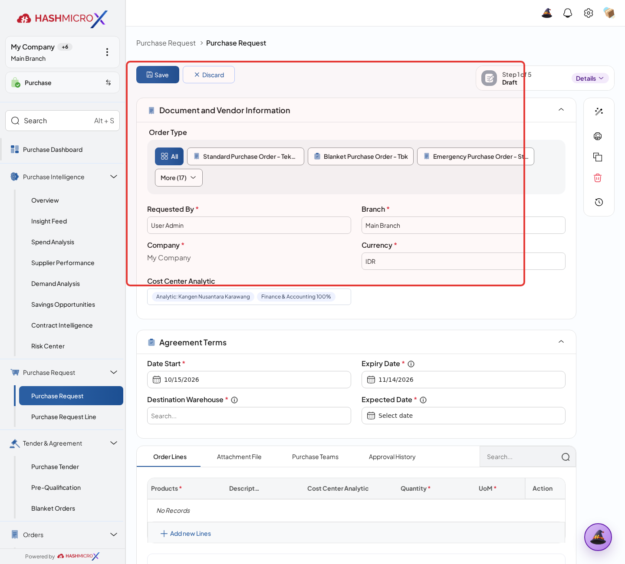This screenshot has height=564, width=625.
Task: Switch to the Order Lines tab
Action: pyautogui.click(x=170, y=457)
